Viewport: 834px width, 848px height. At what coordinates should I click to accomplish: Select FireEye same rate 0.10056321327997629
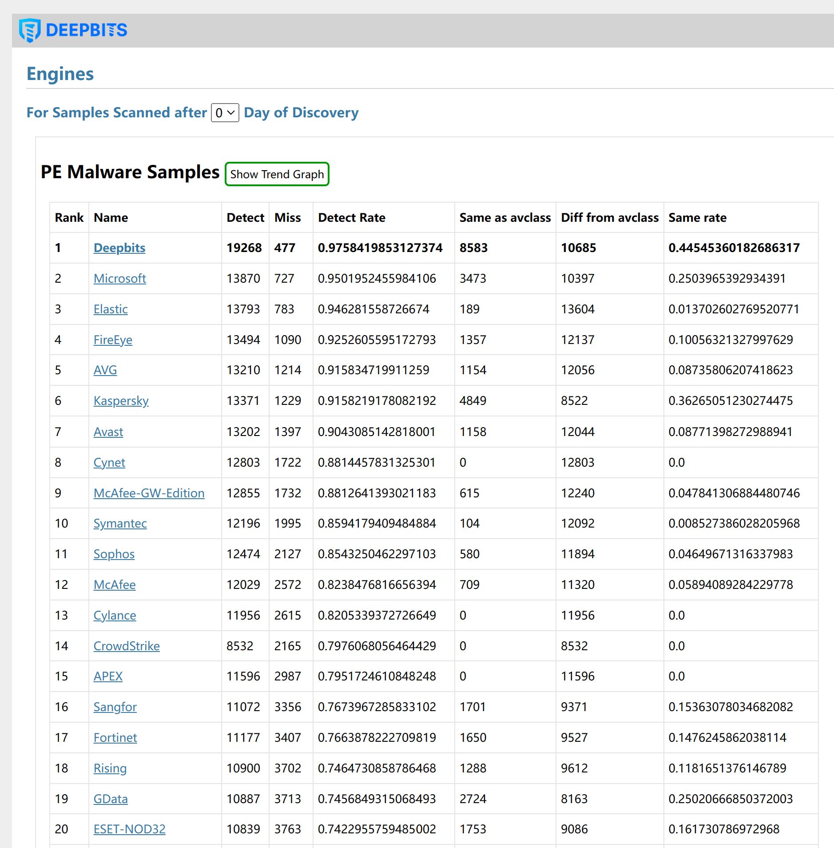tap(731, 340)
